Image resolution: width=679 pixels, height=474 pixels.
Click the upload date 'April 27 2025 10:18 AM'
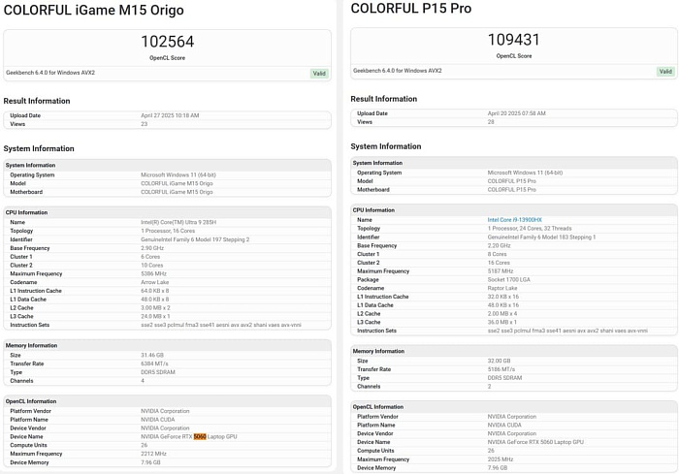(x=170, y=115)
